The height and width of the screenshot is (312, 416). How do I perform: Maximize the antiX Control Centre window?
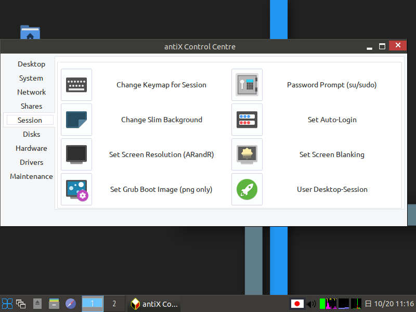pyautogui.click(x=382, y=46)
